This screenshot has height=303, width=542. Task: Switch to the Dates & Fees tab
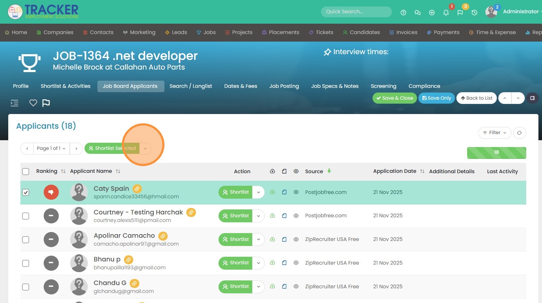tap(240, 86)
